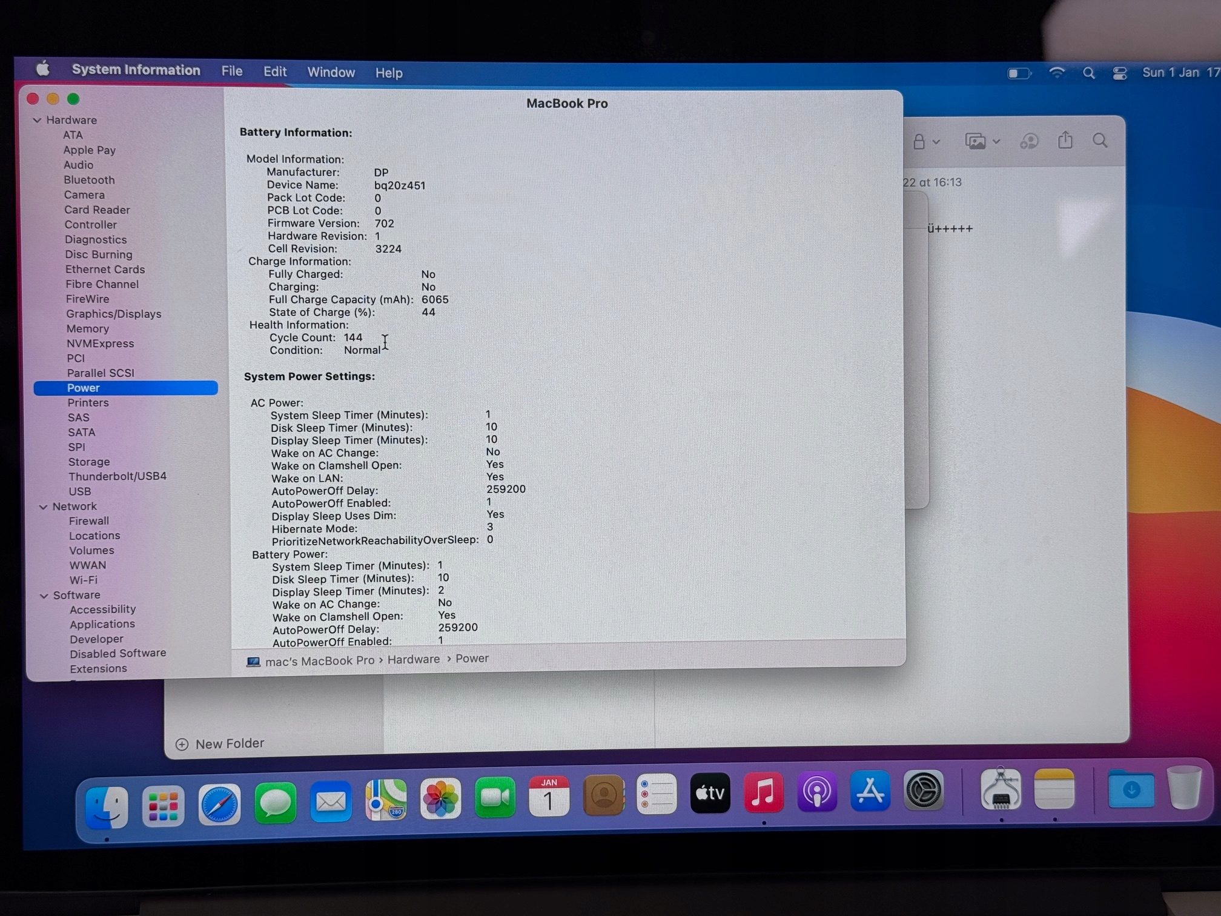This screenshot has height=916, width=1221.
Task: Click Battery Information heading
Action: click(296, 133)
